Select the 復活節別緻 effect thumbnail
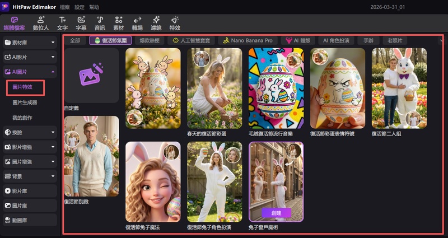The width and height of the screenshot is (448, 238). 92,156
